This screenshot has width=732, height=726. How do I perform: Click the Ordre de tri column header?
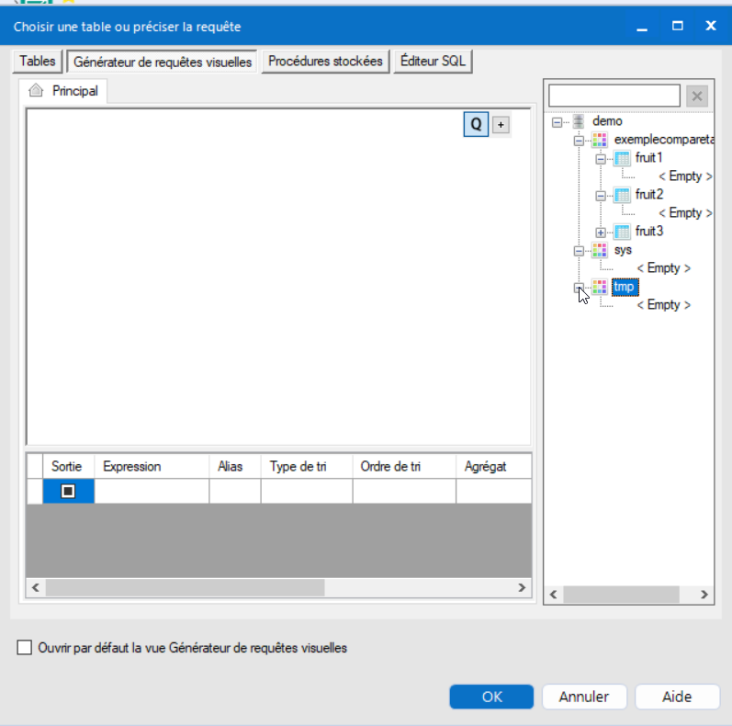404,466
